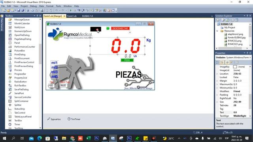This screenshot has height=142, width=253.
Task: Switch to the Form1.vb code tab
Action: (72, 16)
